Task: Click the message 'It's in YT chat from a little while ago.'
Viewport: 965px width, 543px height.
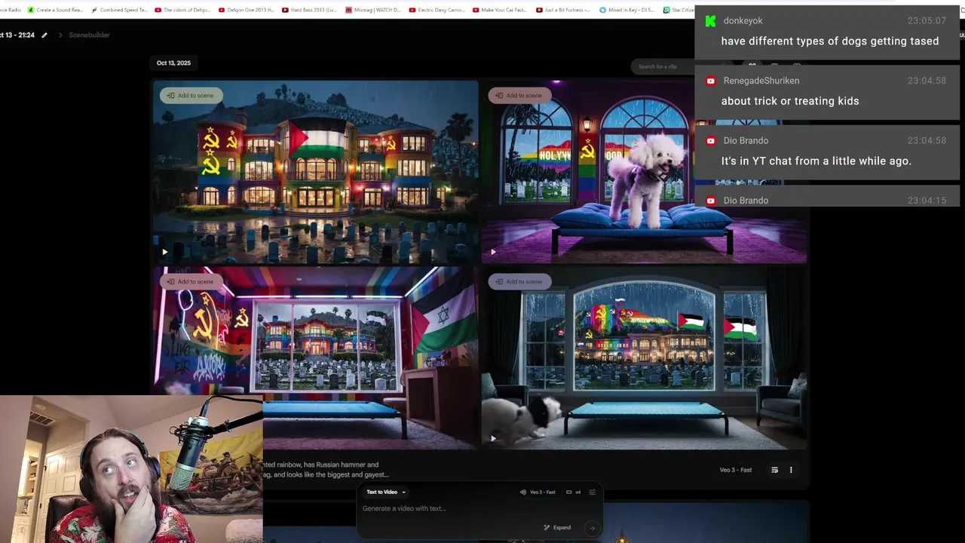Action: pos(816,161)
